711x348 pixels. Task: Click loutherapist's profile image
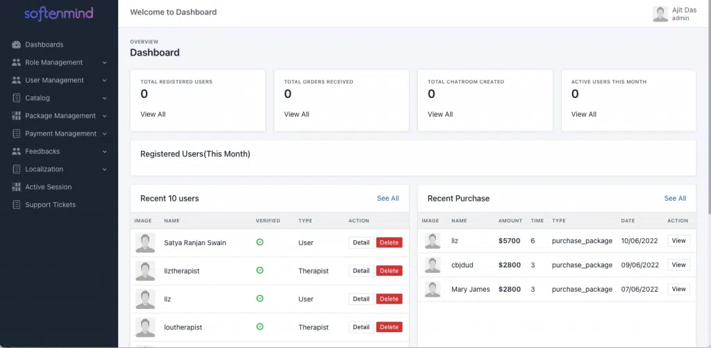tap(145, 327)
